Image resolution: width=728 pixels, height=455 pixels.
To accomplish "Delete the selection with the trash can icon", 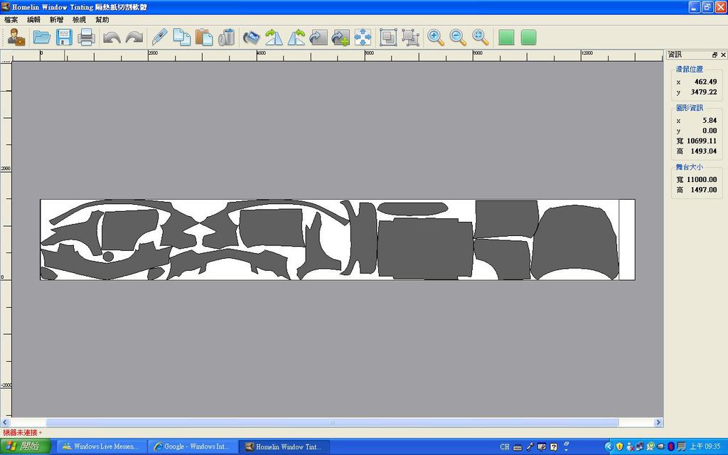I will click(227, 37).
